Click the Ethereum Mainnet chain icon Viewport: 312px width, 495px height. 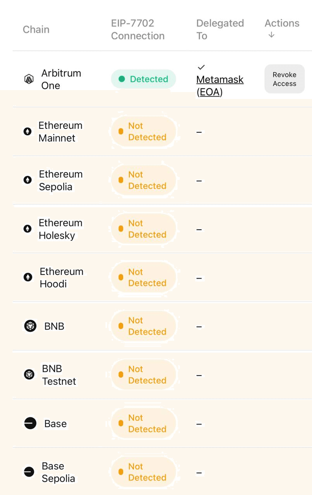[x=27, y=131]
